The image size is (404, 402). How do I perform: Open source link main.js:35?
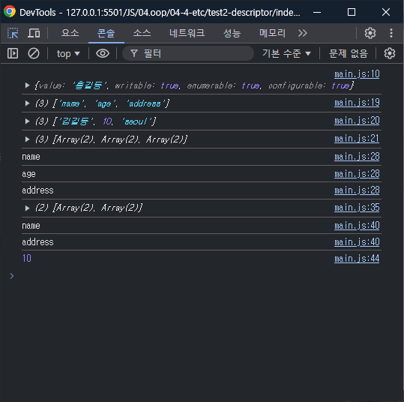pos(357,208)
